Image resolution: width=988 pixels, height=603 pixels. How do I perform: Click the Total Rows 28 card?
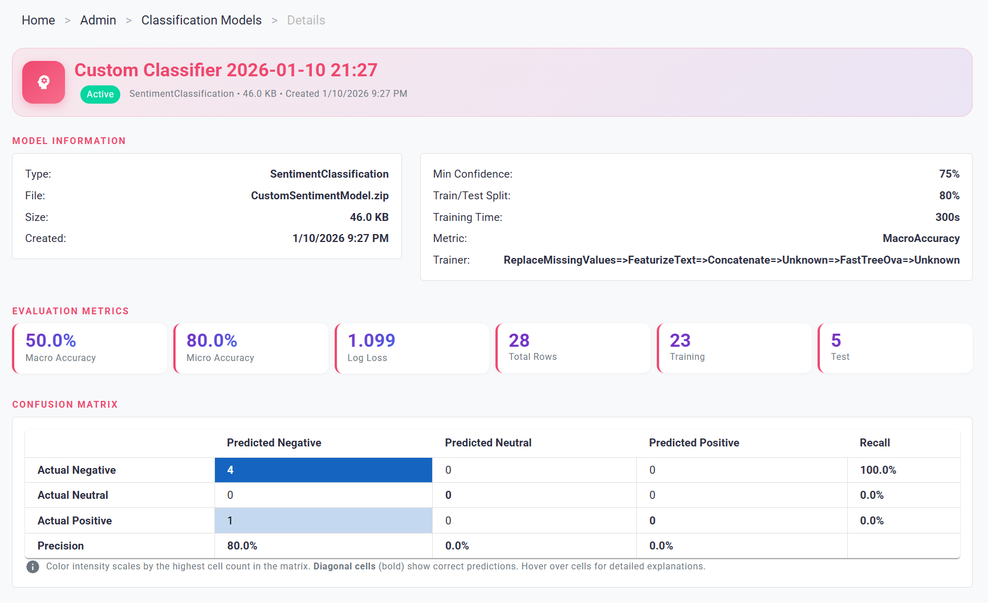tap(573, 348)
